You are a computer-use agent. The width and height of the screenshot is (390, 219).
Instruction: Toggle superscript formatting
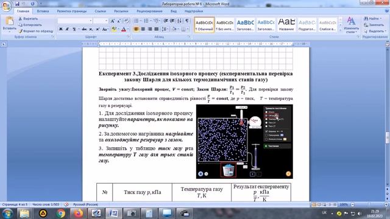tap(97, 29)
